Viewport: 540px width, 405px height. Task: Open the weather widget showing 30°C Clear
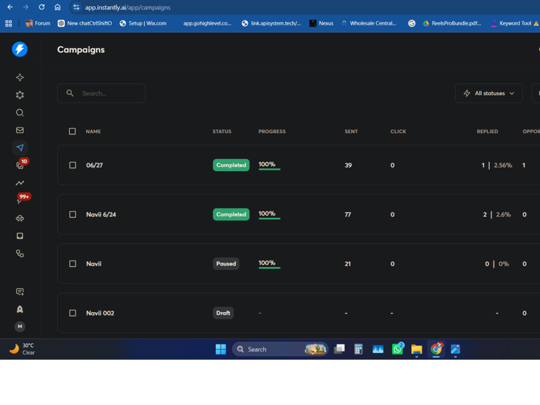[22, 349]
